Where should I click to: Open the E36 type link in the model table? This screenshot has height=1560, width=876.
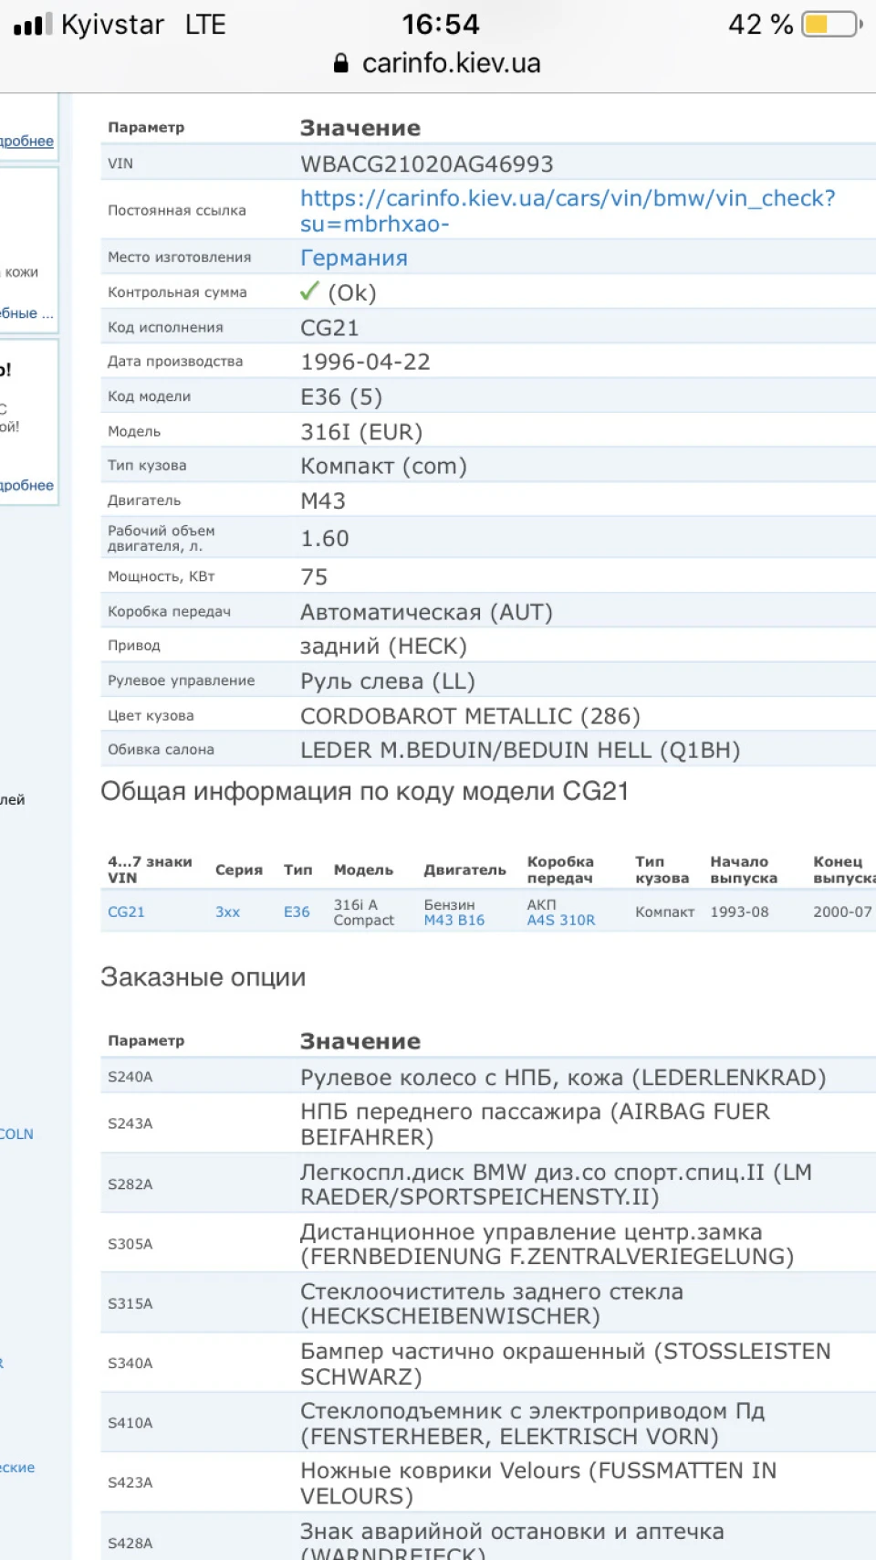(x=297, y=912)
